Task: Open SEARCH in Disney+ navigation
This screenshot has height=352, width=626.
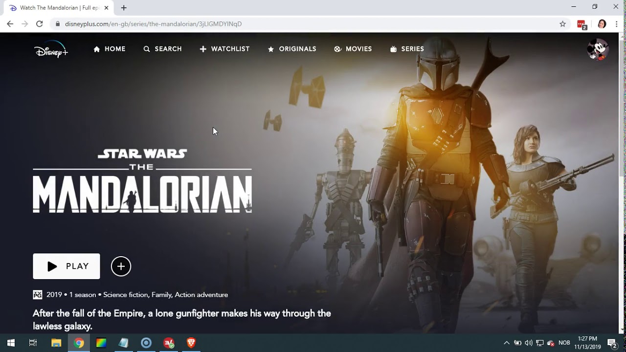Action: [163, 49]
